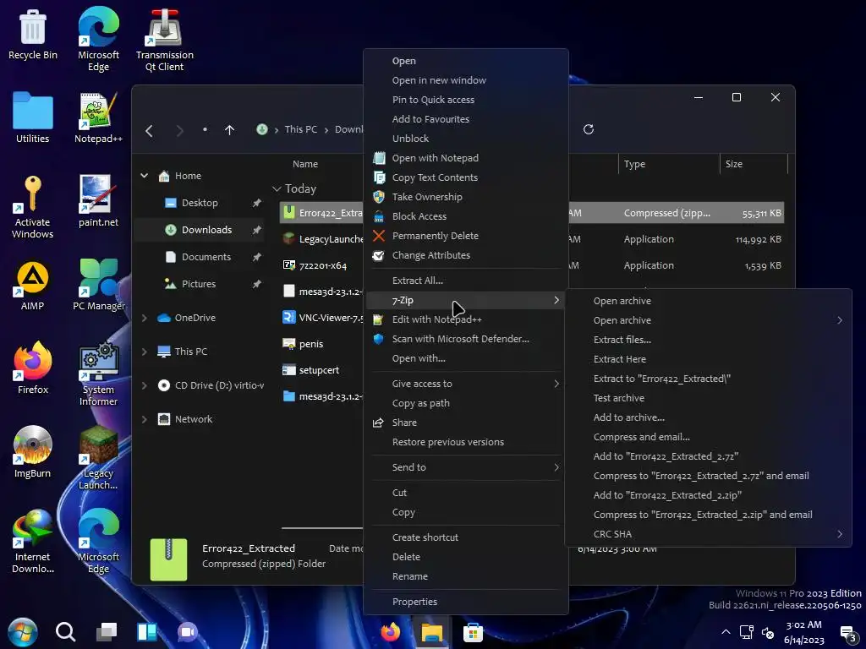
Task: Click Test archive in 7-Zip submenu
Action: (709, 398)
